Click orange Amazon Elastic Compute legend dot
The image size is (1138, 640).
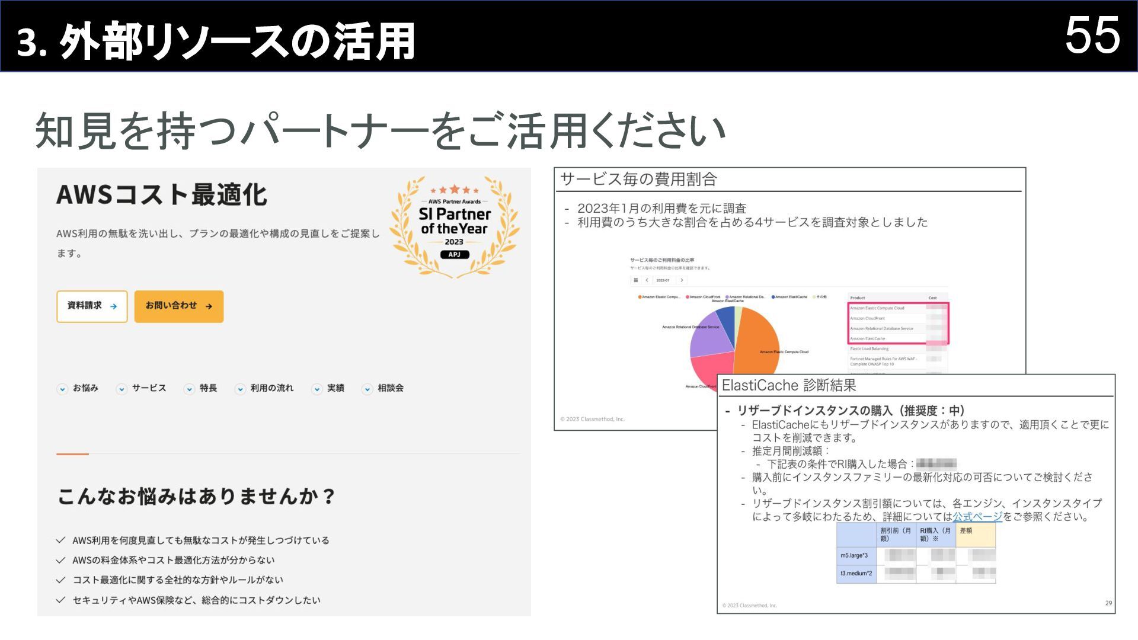point(640,297)
